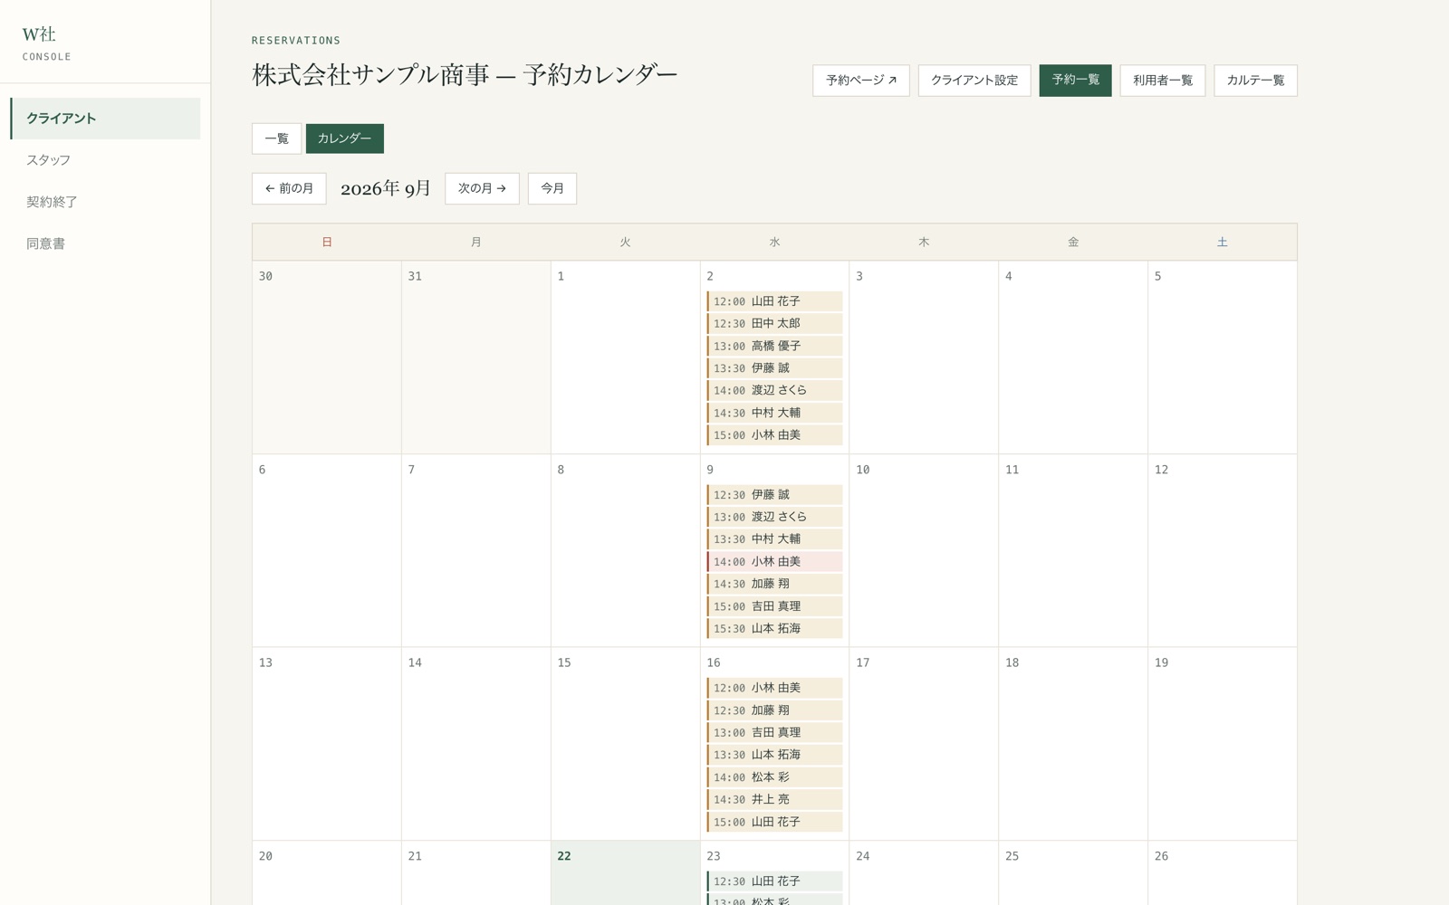
Task: Open Sept 9 13:30 中村 大輔 reservation
Action: point(774,539)
